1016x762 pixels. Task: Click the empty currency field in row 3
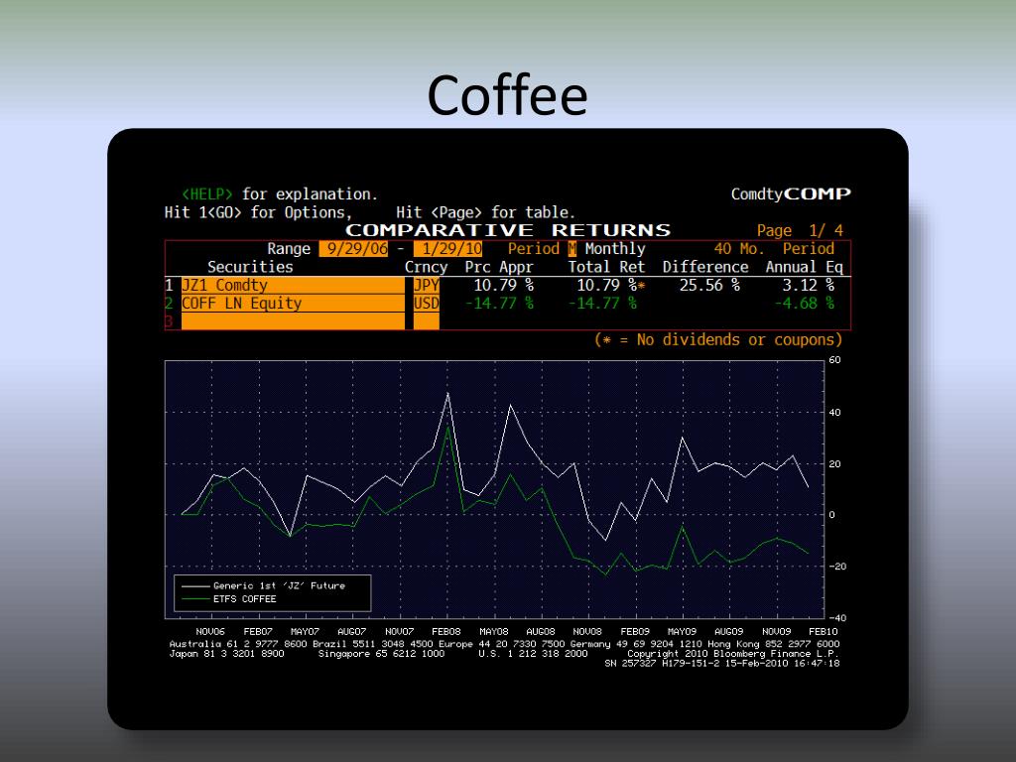pyautogui.click(x=427, y=321)
